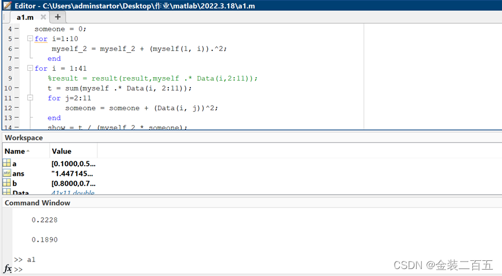Screen dimensions: 502x276
Task: Select the ans string variable icon
Action: pos(7,173)
